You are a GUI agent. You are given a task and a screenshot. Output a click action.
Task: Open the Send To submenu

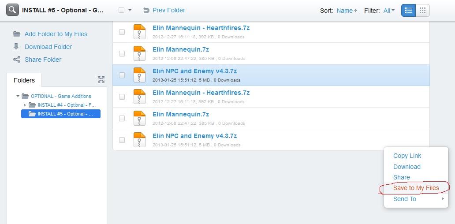[404, 199]
